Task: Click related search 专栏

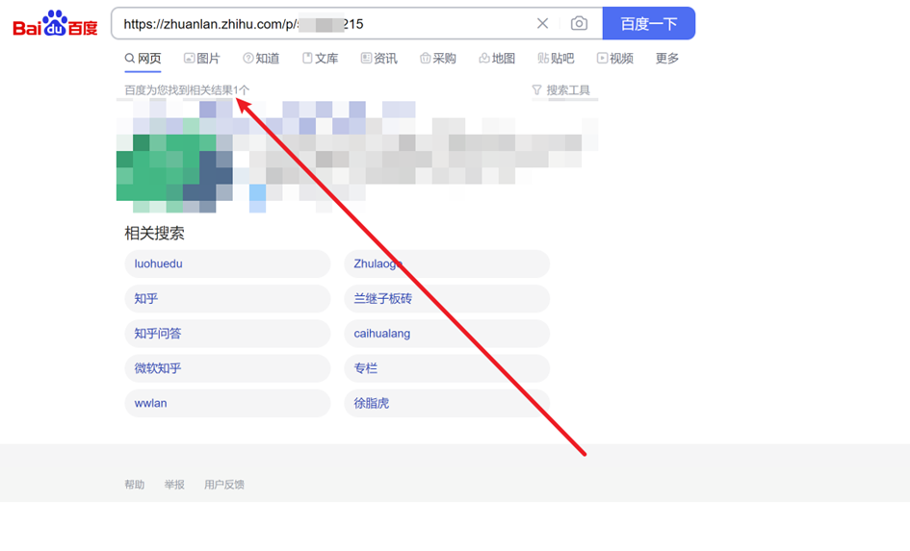Action: pyautogui.click(x=447, y=368)
